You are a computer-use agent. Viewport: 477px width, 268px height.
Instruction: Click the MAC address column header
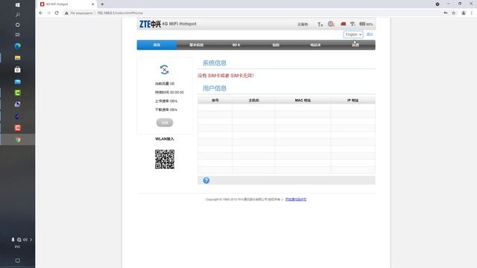point(303,100)
